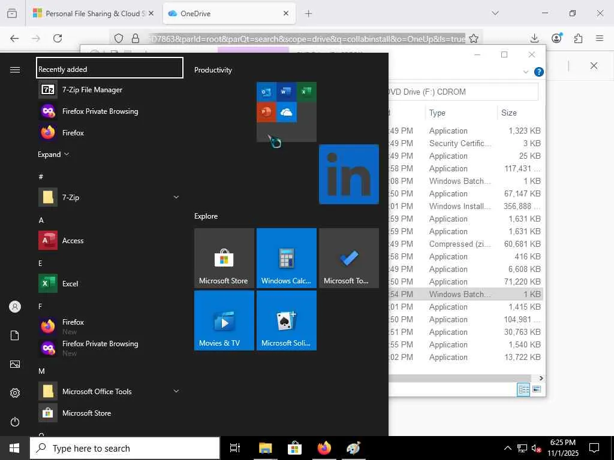Switch to Firefox on the taskbar
The width and height of the screenshot is (614, 460).
(x=324, y=448)
